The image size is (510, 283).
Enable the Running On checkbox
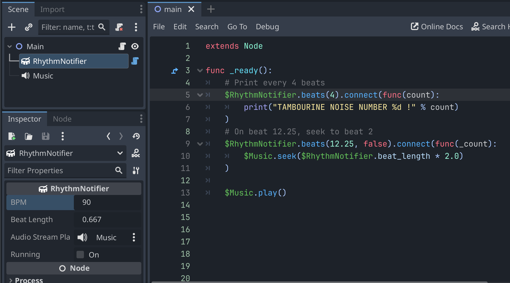click(80, 255)
